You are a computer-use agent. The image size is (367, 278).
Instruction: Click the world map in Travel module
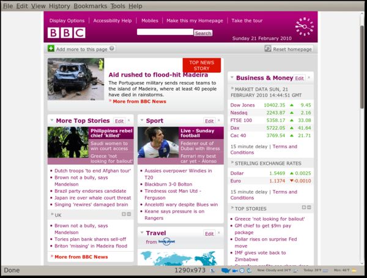point(179,258)
